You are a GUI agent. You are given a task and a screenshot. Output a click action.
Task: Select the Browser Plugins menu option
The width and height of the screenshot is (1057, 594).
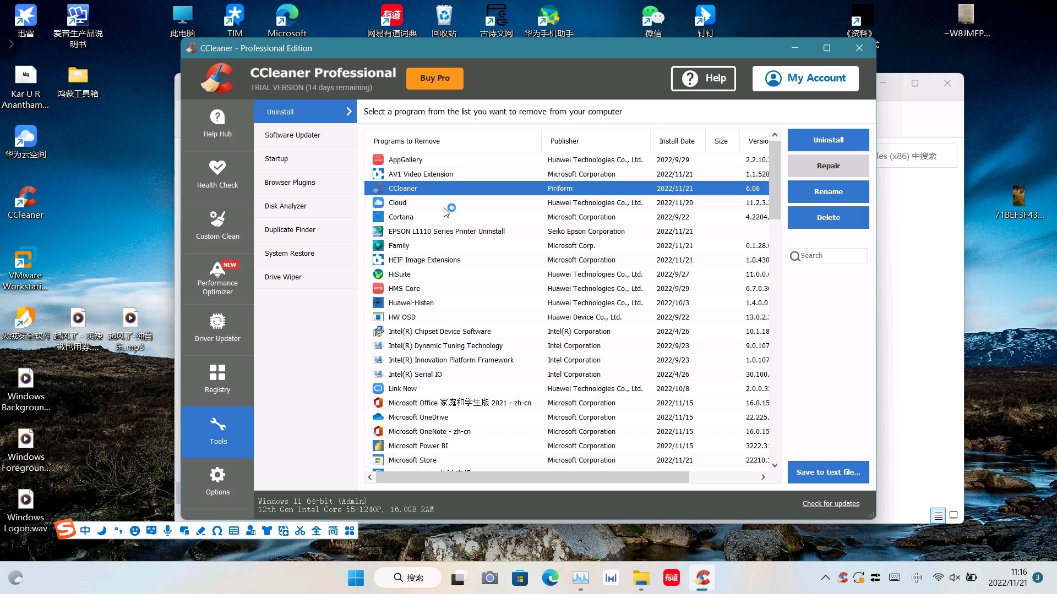290,182
